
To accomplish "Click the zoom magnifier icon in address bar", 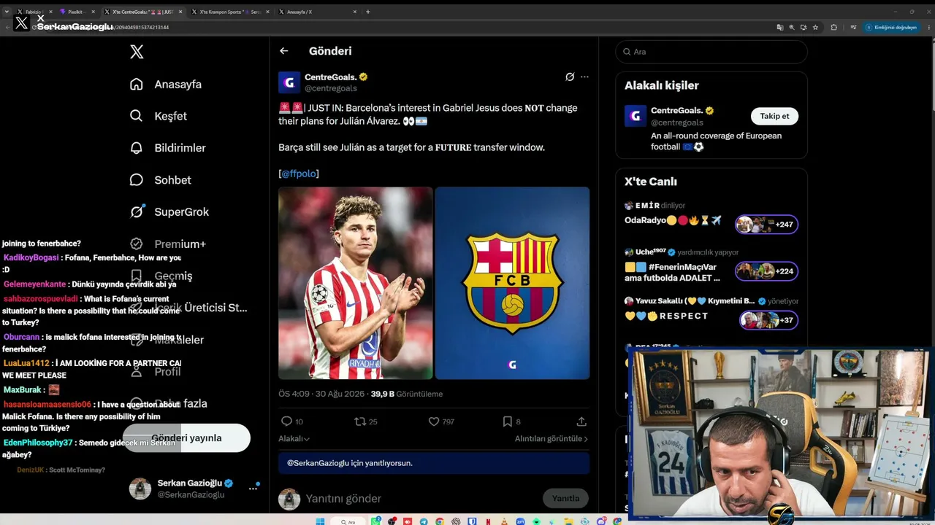I will tap(792, 28).
